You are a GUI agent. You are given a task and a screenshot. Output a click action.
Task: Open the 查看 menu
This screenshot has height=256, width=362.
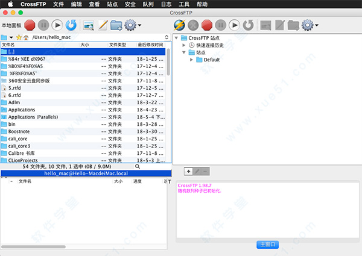(95, 4)
